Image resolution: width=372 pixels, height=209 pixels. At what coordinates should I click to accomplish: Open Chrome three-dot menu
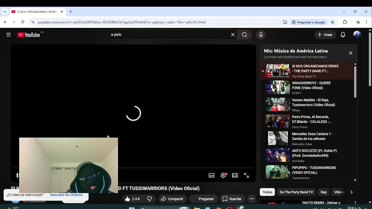[x=366, y=22]
